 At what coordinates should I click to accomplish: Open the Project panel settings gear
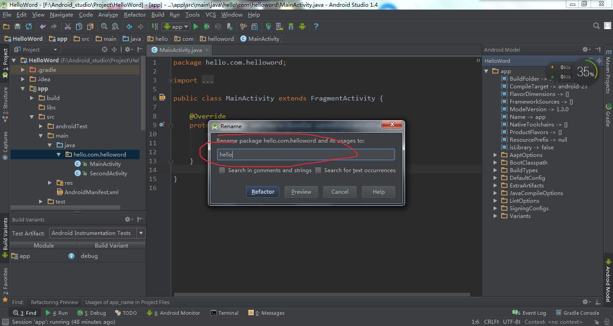(129, 49)
